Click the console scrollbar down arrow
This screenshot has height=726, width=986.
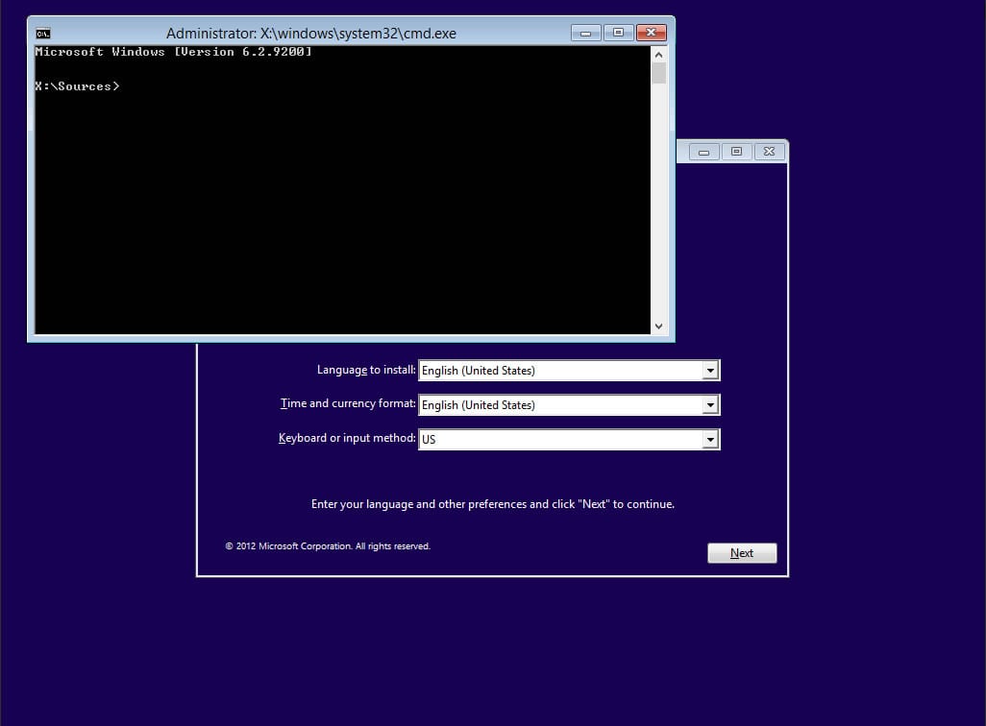[x=659, y=327]
